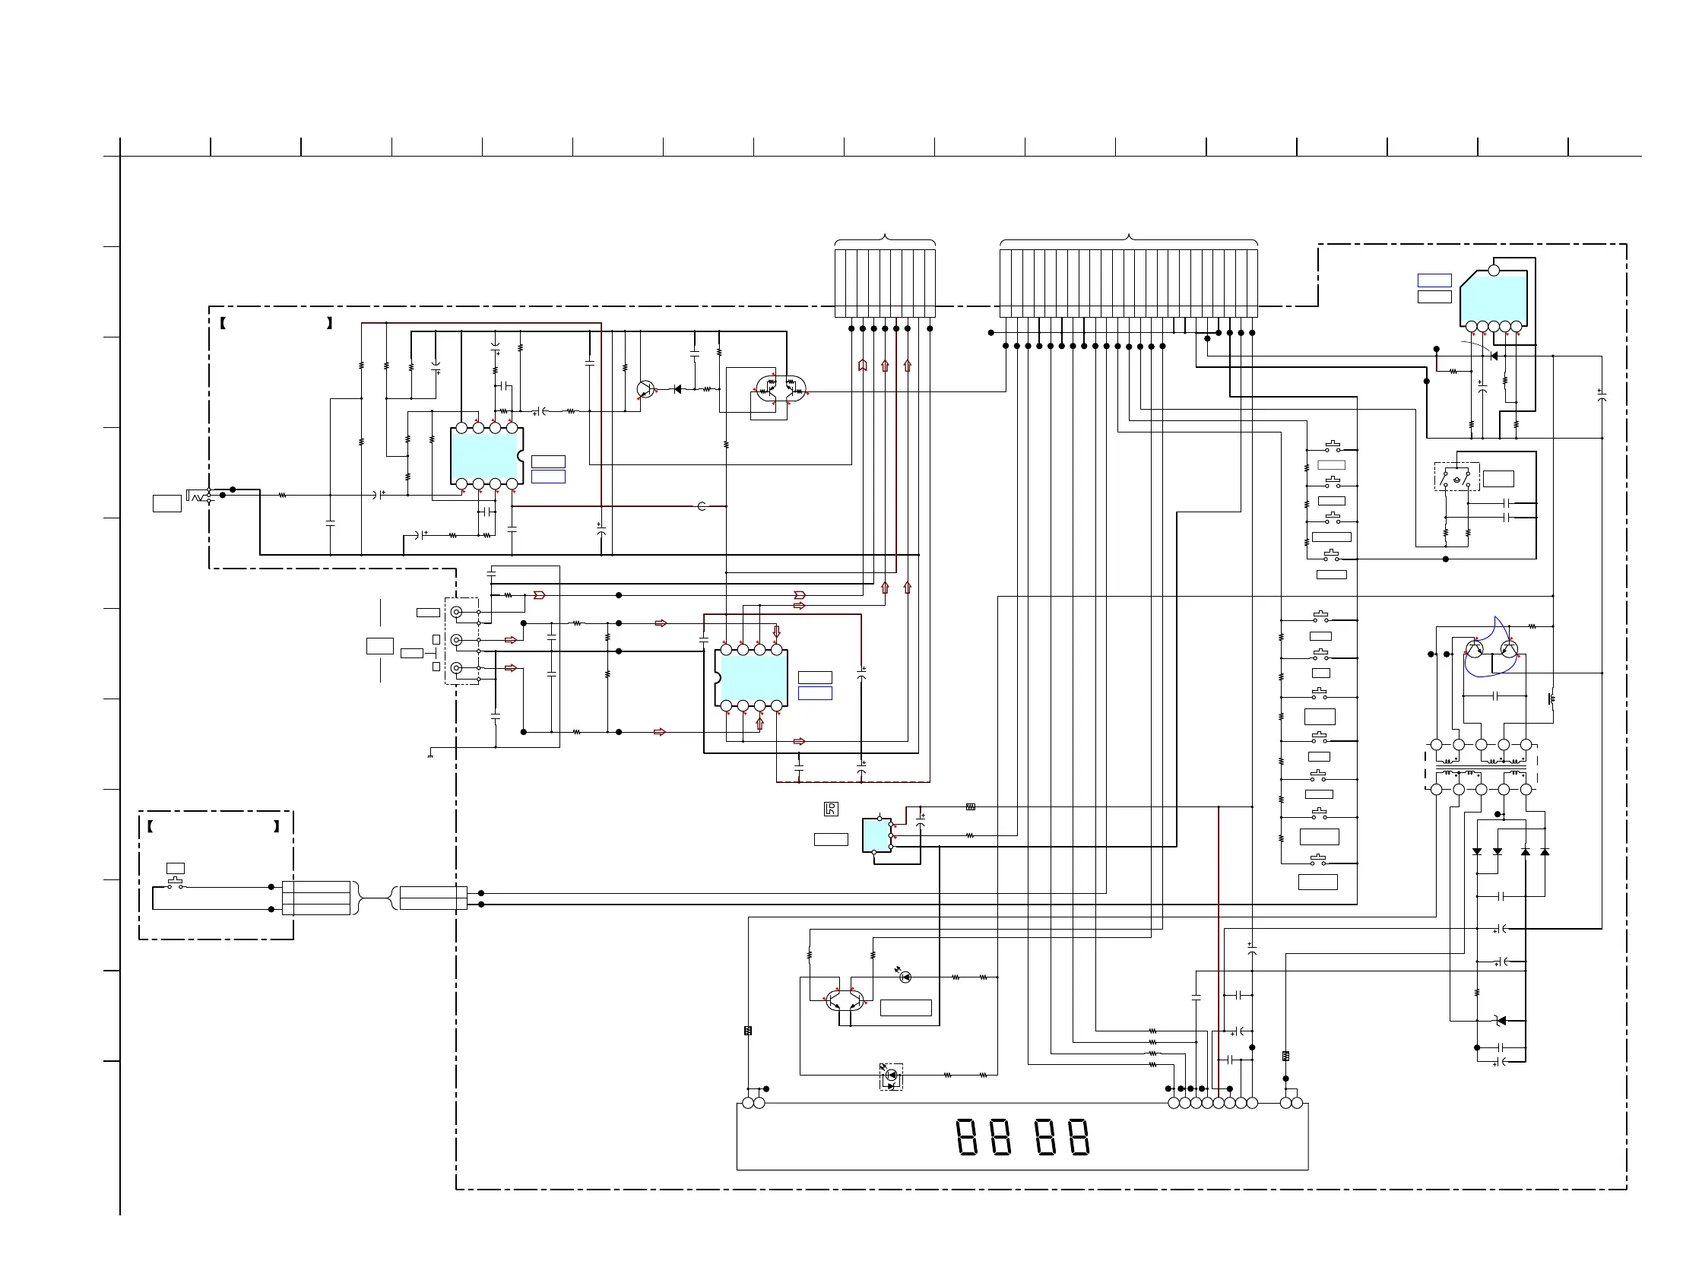This screenshot has height=1280, width=1702.
Task: Click the cable connector block beside the lower-left dashed block
Action: click(316, 898)
